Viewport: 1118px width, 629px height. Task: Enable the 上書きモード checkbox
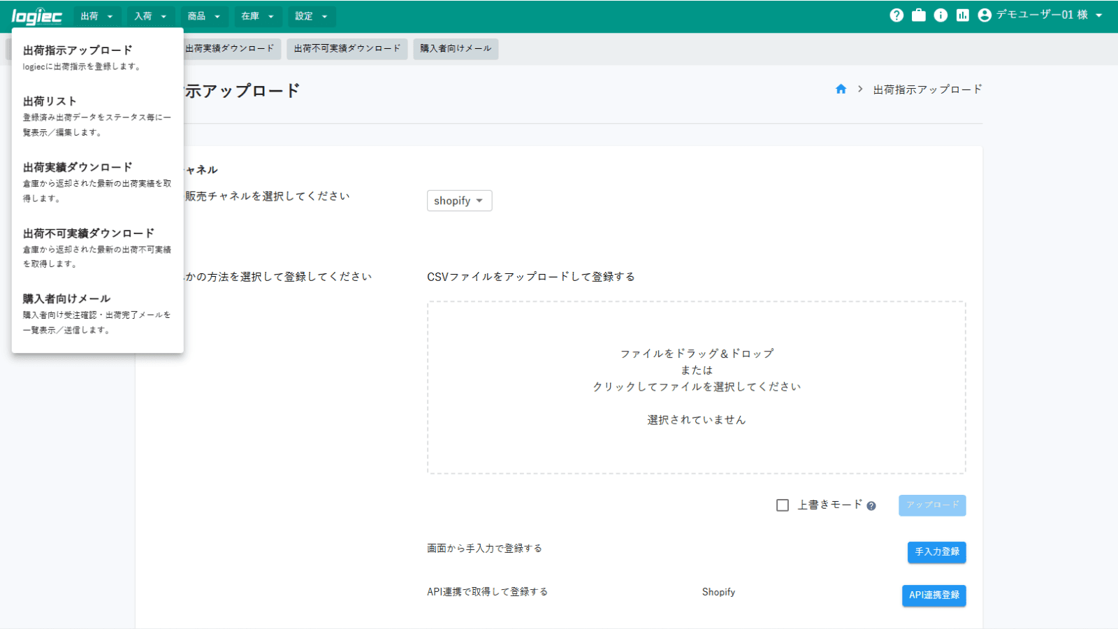tap(783, 505)
